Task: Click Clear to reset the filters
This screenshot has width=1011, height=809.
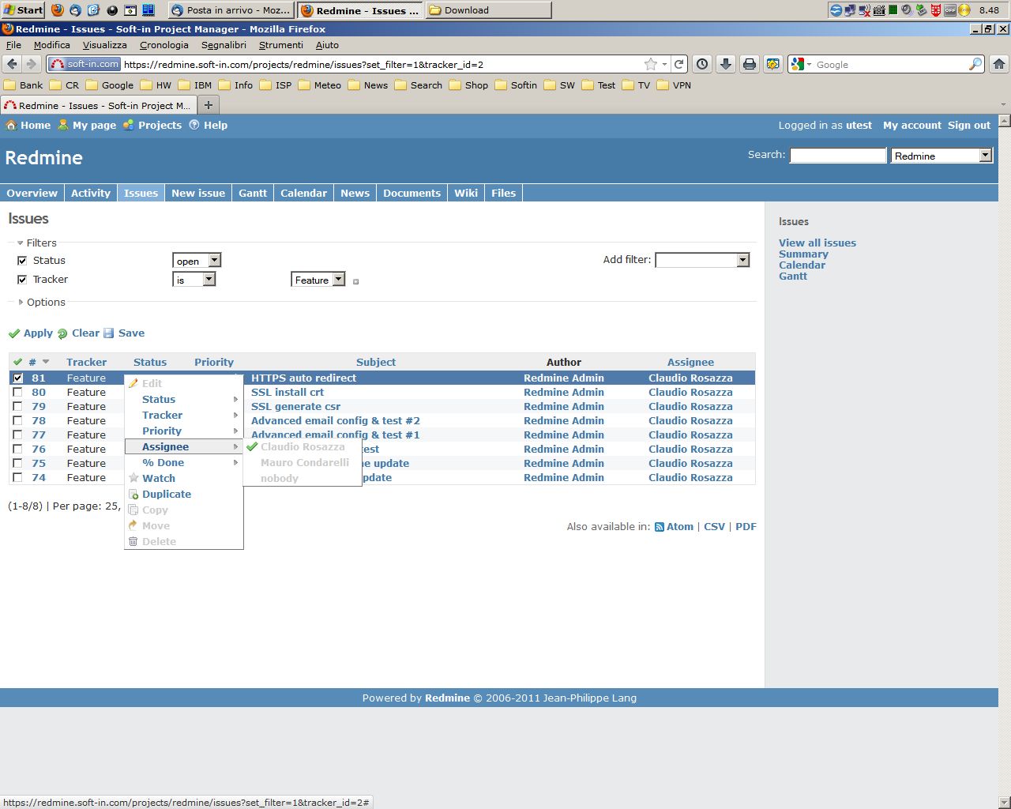Action: 78,333
